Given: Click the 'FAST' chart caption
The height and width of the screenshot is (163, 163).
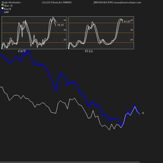Looking at the screenshot, I should (x=22, y=51).
